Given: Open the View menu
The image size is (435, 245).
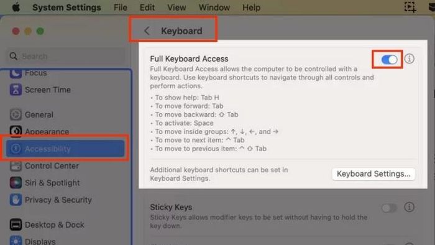Looking at the screenshot, I should 176,7.
